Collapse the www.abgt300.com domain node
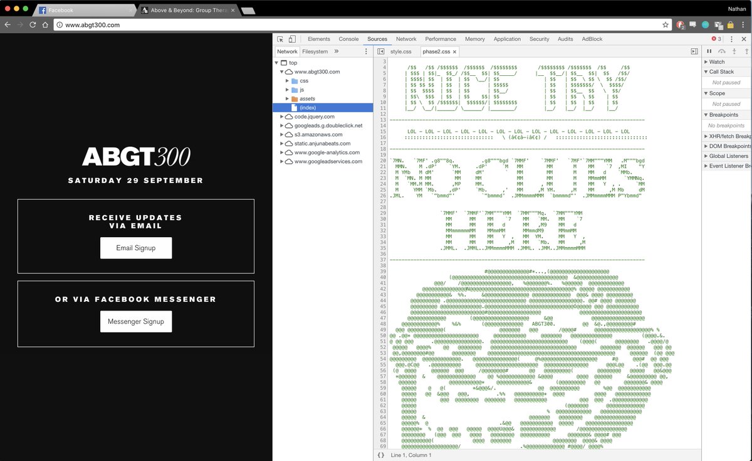 pyautogui.click(x=281, y=72)
